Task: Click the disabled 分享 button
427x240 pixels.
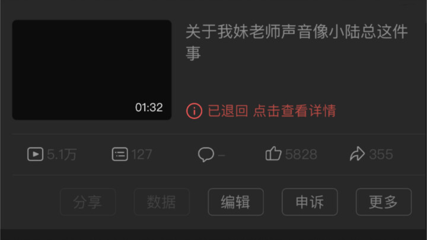Action: (x=88, y=202)
